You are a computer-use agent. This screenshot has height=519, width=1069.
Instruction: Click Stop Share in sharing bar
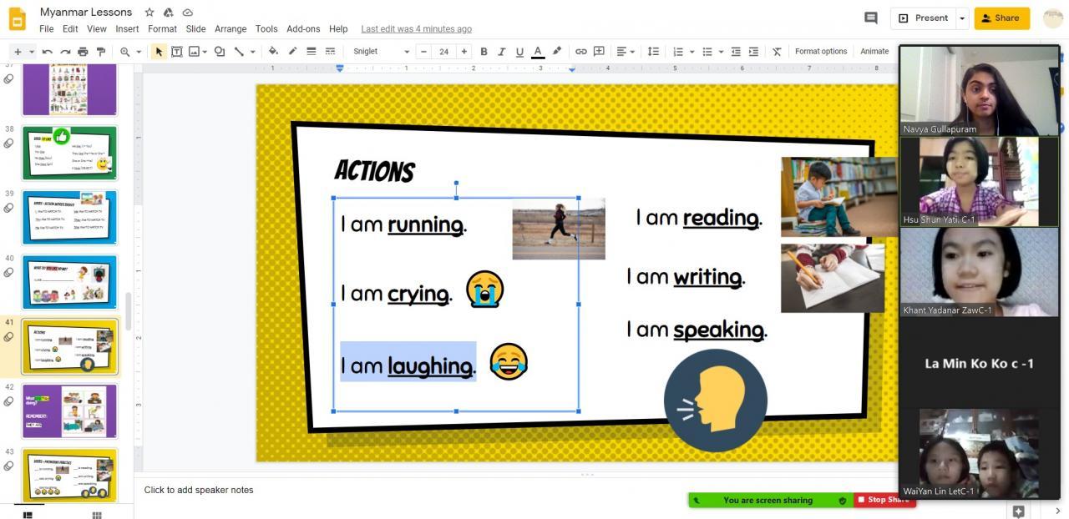click(884, 500)
